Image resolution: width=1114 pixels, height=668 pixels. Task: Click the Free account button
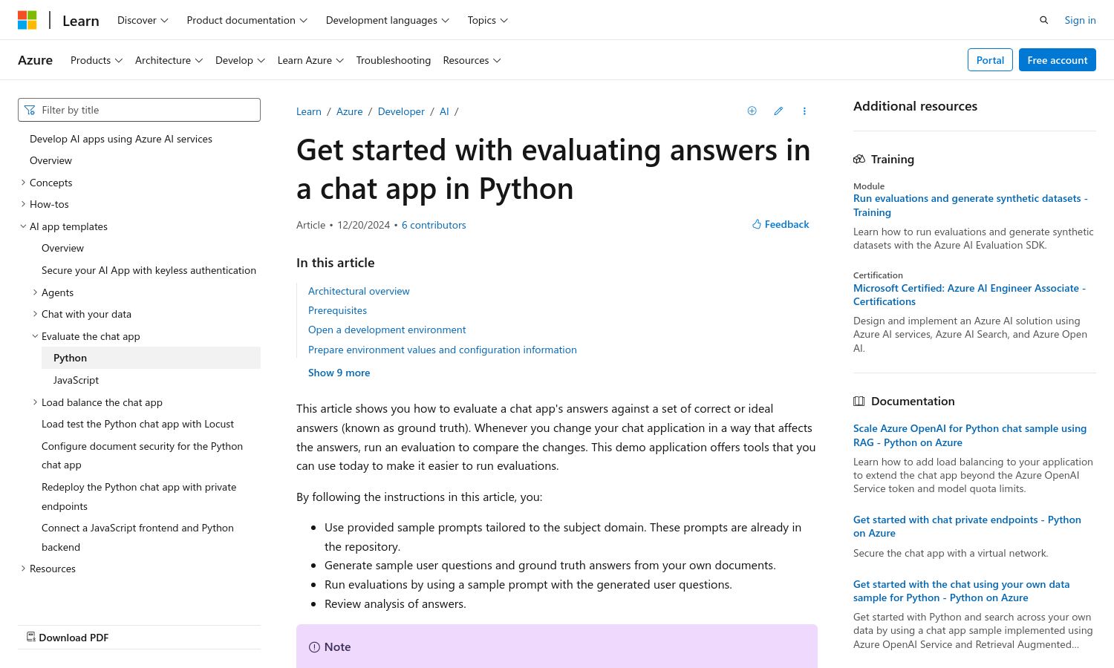tap(1057, 60)
